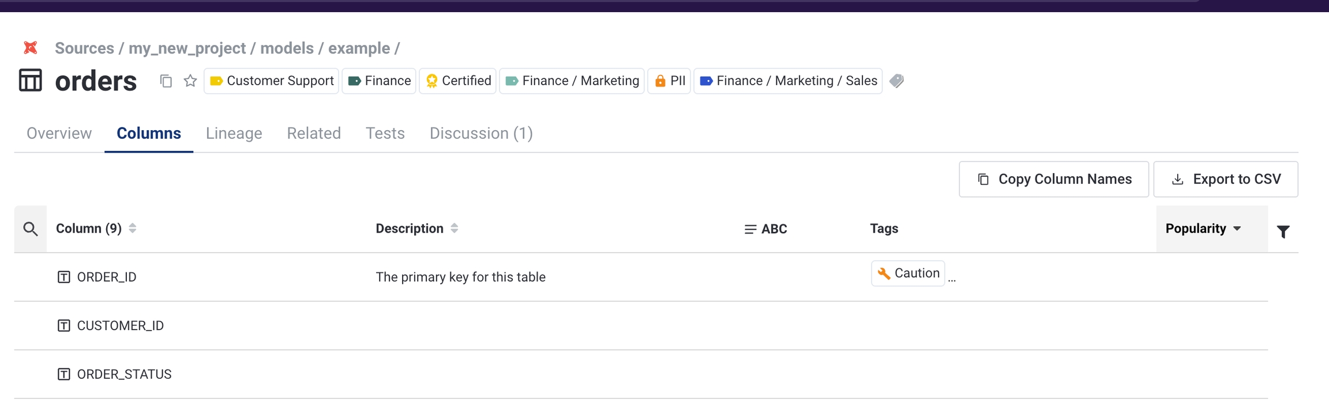
Task: Click the ABC lines icon in header
Action: point(750,229)
